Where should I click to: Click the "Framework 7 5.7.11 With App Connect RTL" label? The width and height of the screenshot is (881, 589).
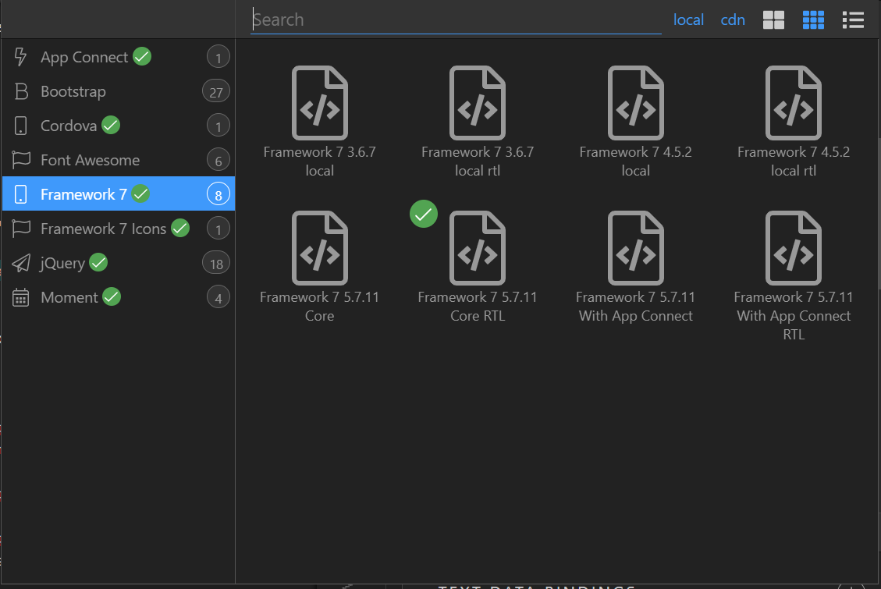pos(794,315)
